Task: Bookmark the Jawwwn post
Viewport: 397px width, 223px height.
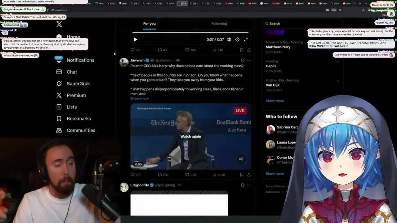Action: 242,175
